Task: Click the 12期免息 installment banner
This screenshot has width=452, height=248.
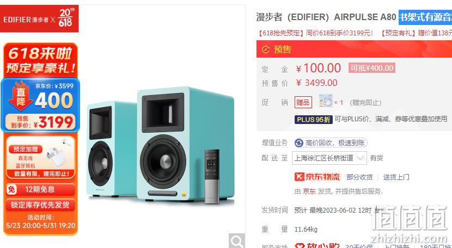Action: [40, 189]
